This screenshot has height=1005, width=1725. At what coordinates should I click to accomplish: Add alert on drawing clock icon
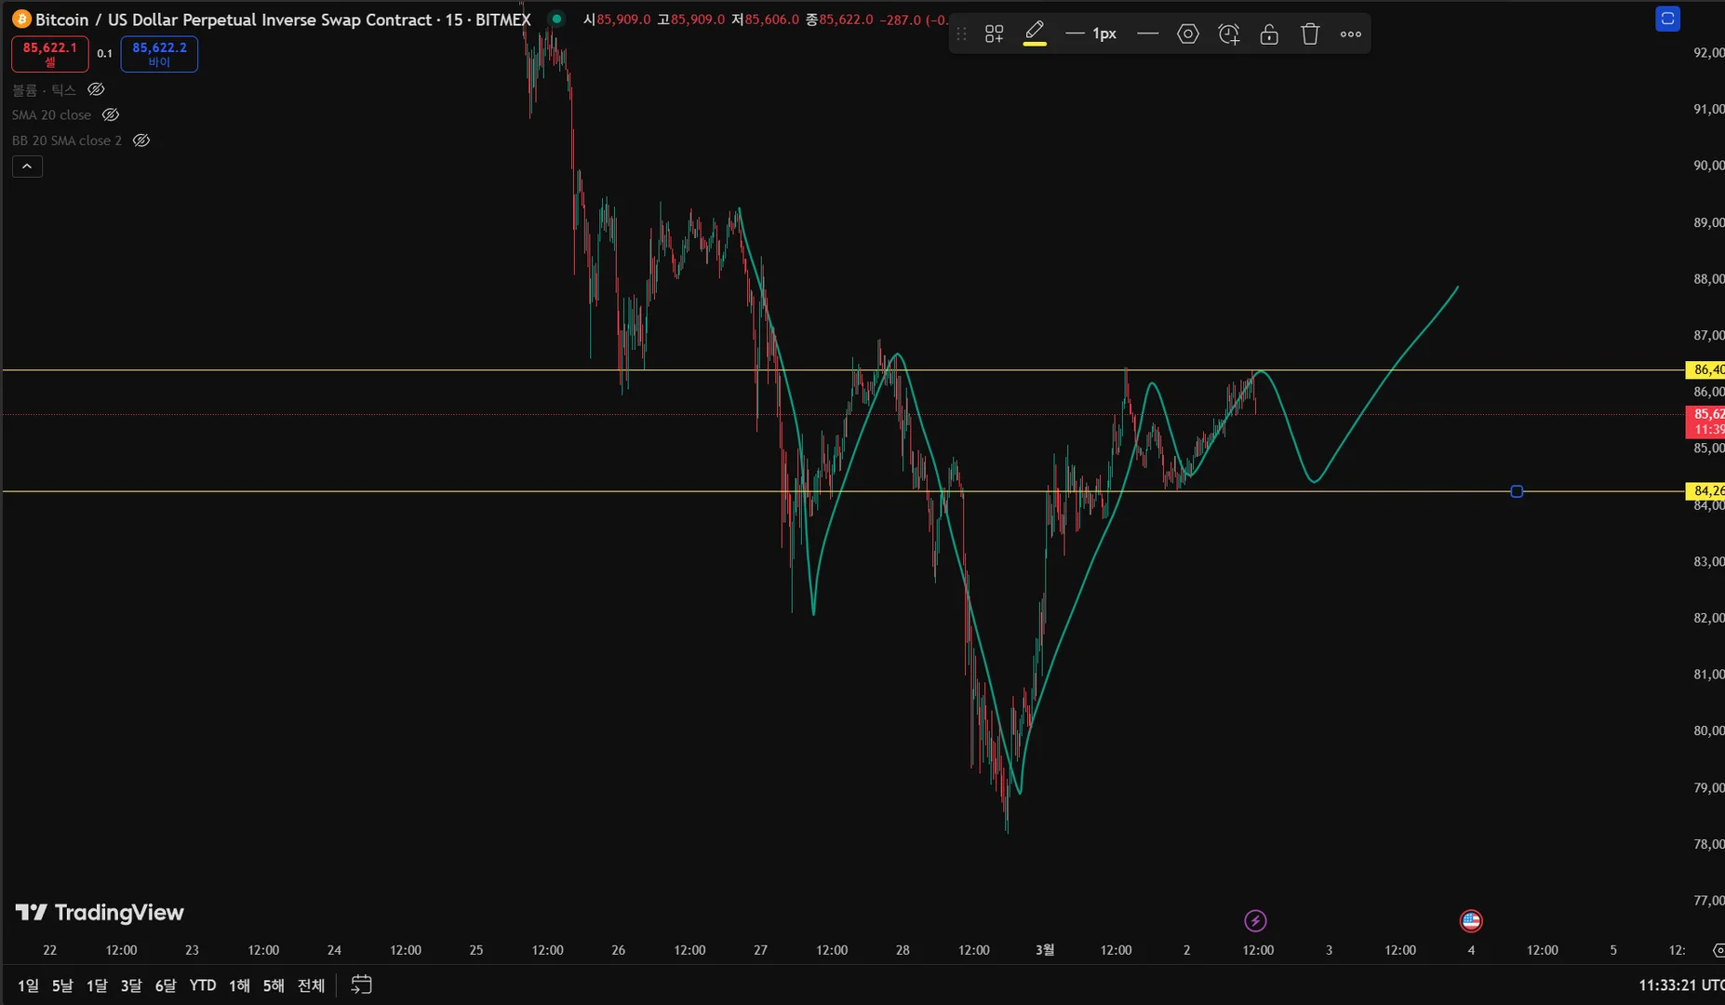(1229, 34)
